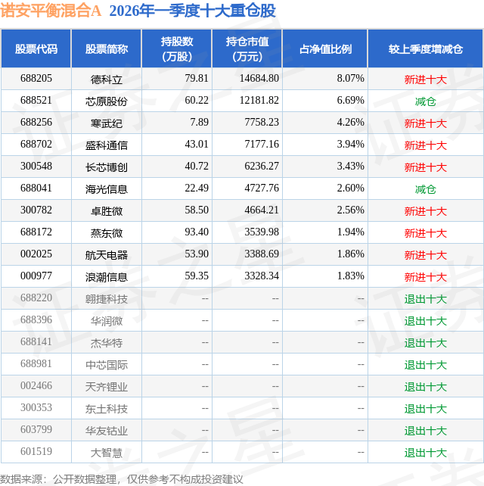Select stock code 300548
This screenshot has height=486, width=484.
pyautogui.click(x=36, y=166)
